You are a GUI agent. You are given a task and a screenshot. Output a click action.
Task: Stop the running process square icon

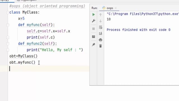point(93,29)
